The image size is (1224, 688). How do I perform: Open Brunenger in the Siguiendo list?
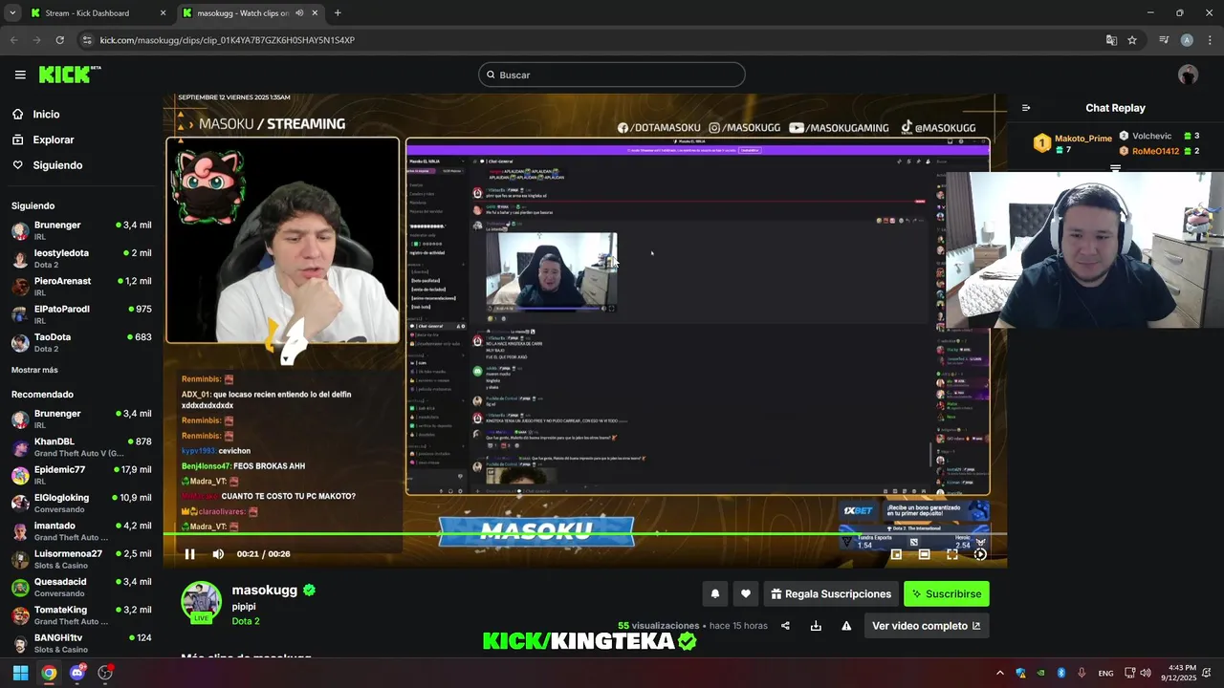tap(81, 230)
